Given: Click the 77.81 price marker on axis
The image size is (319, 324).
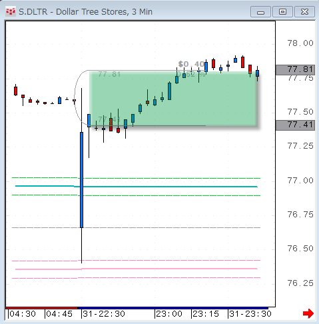Looking at the screenshot, I should pos(295,70).
